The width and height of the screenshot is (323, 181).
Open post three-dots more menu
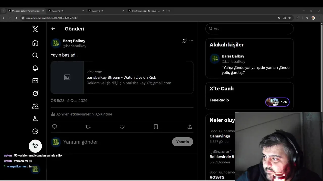pos(191,41)
